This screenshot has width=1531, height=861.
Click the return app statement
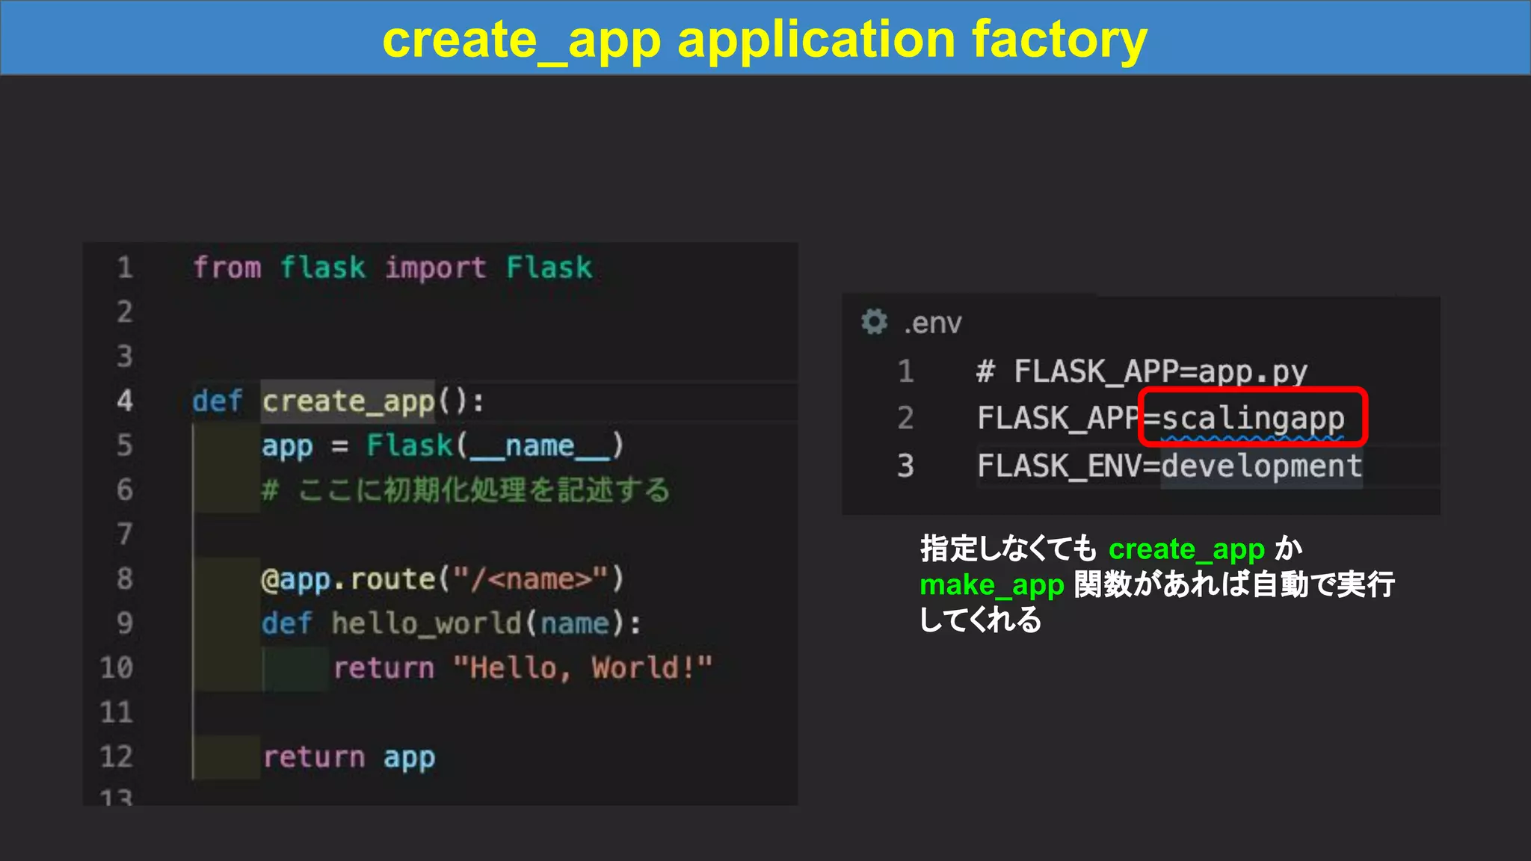(349, 757)
